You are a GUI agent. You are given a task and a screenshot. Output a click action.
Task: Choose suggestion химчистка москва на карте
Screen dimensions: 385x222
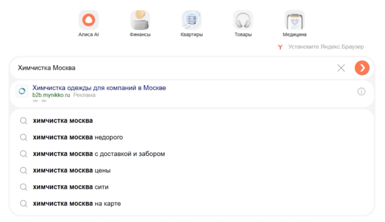[77, 204]
